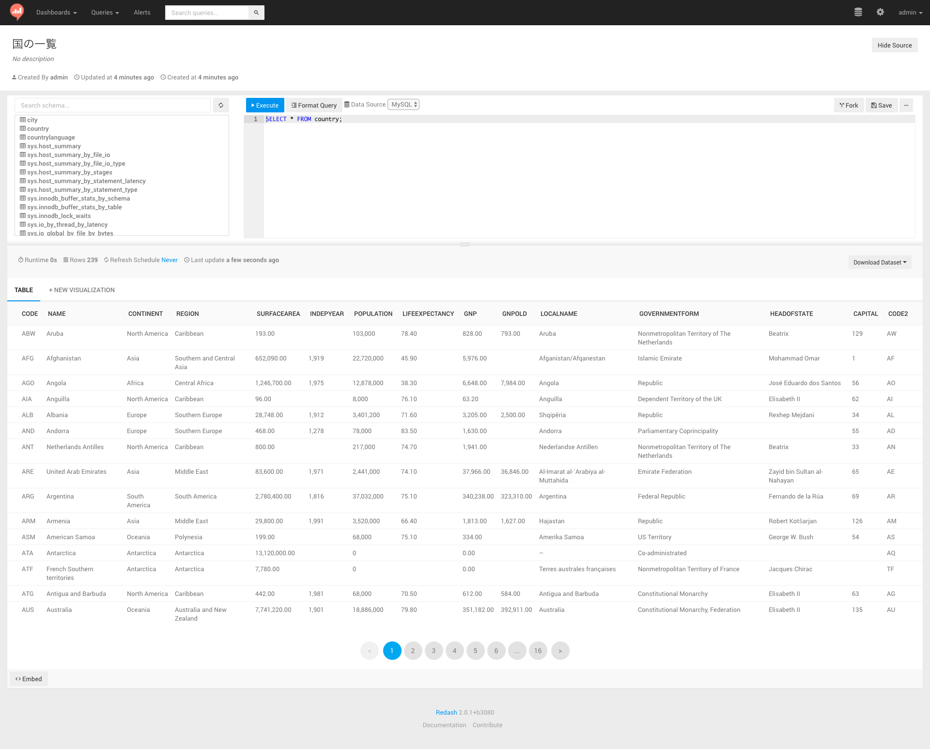Open the admin user menu
This screenshot has height=749, width=930.
tap(910, 13)
